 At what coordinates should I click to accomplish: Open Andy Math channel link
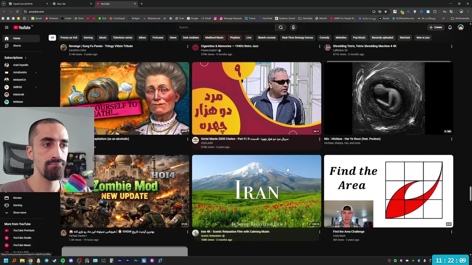339,236
